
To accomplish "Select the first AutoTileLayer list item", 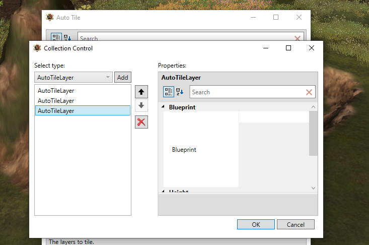I will [83, 90].
